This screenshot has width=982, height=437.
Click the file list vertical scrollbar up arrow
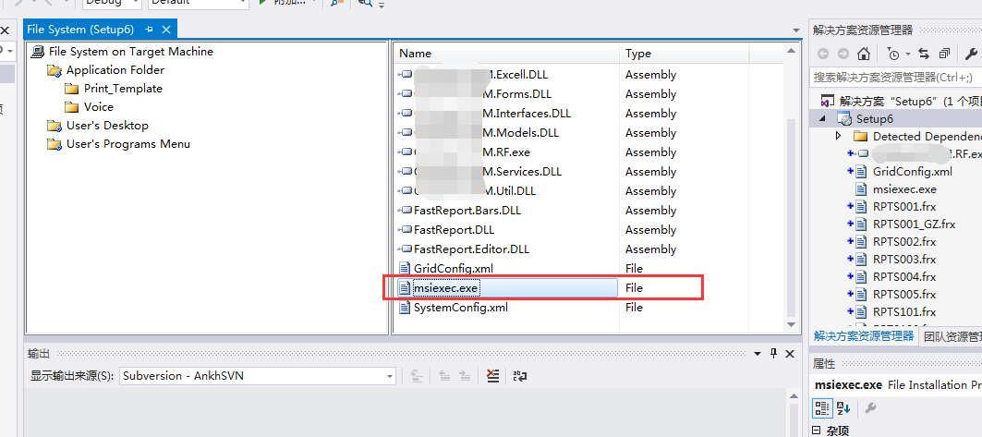[x=791, y=51]
